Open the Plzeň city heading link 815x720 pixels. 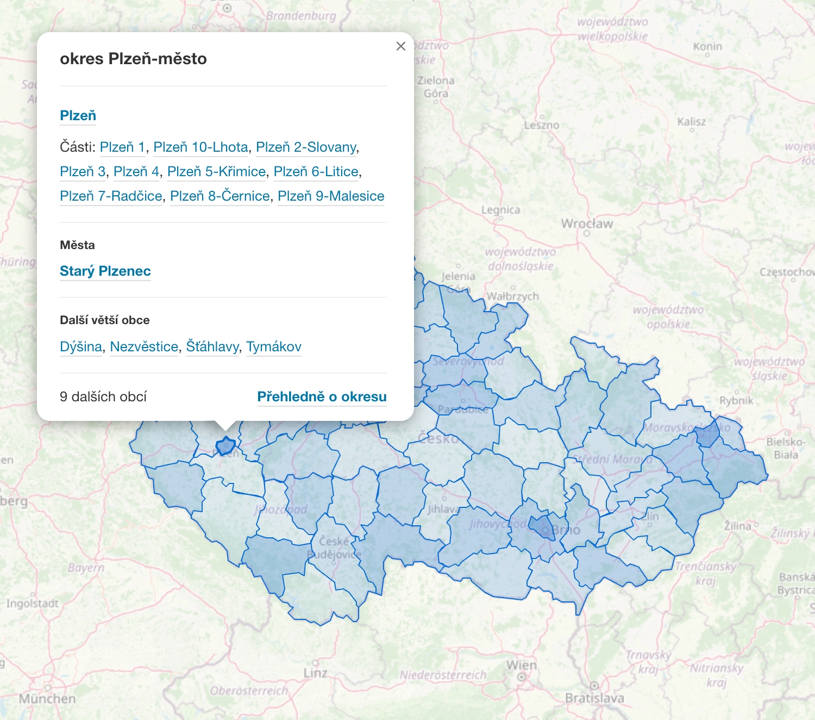(x=78, y=116)
